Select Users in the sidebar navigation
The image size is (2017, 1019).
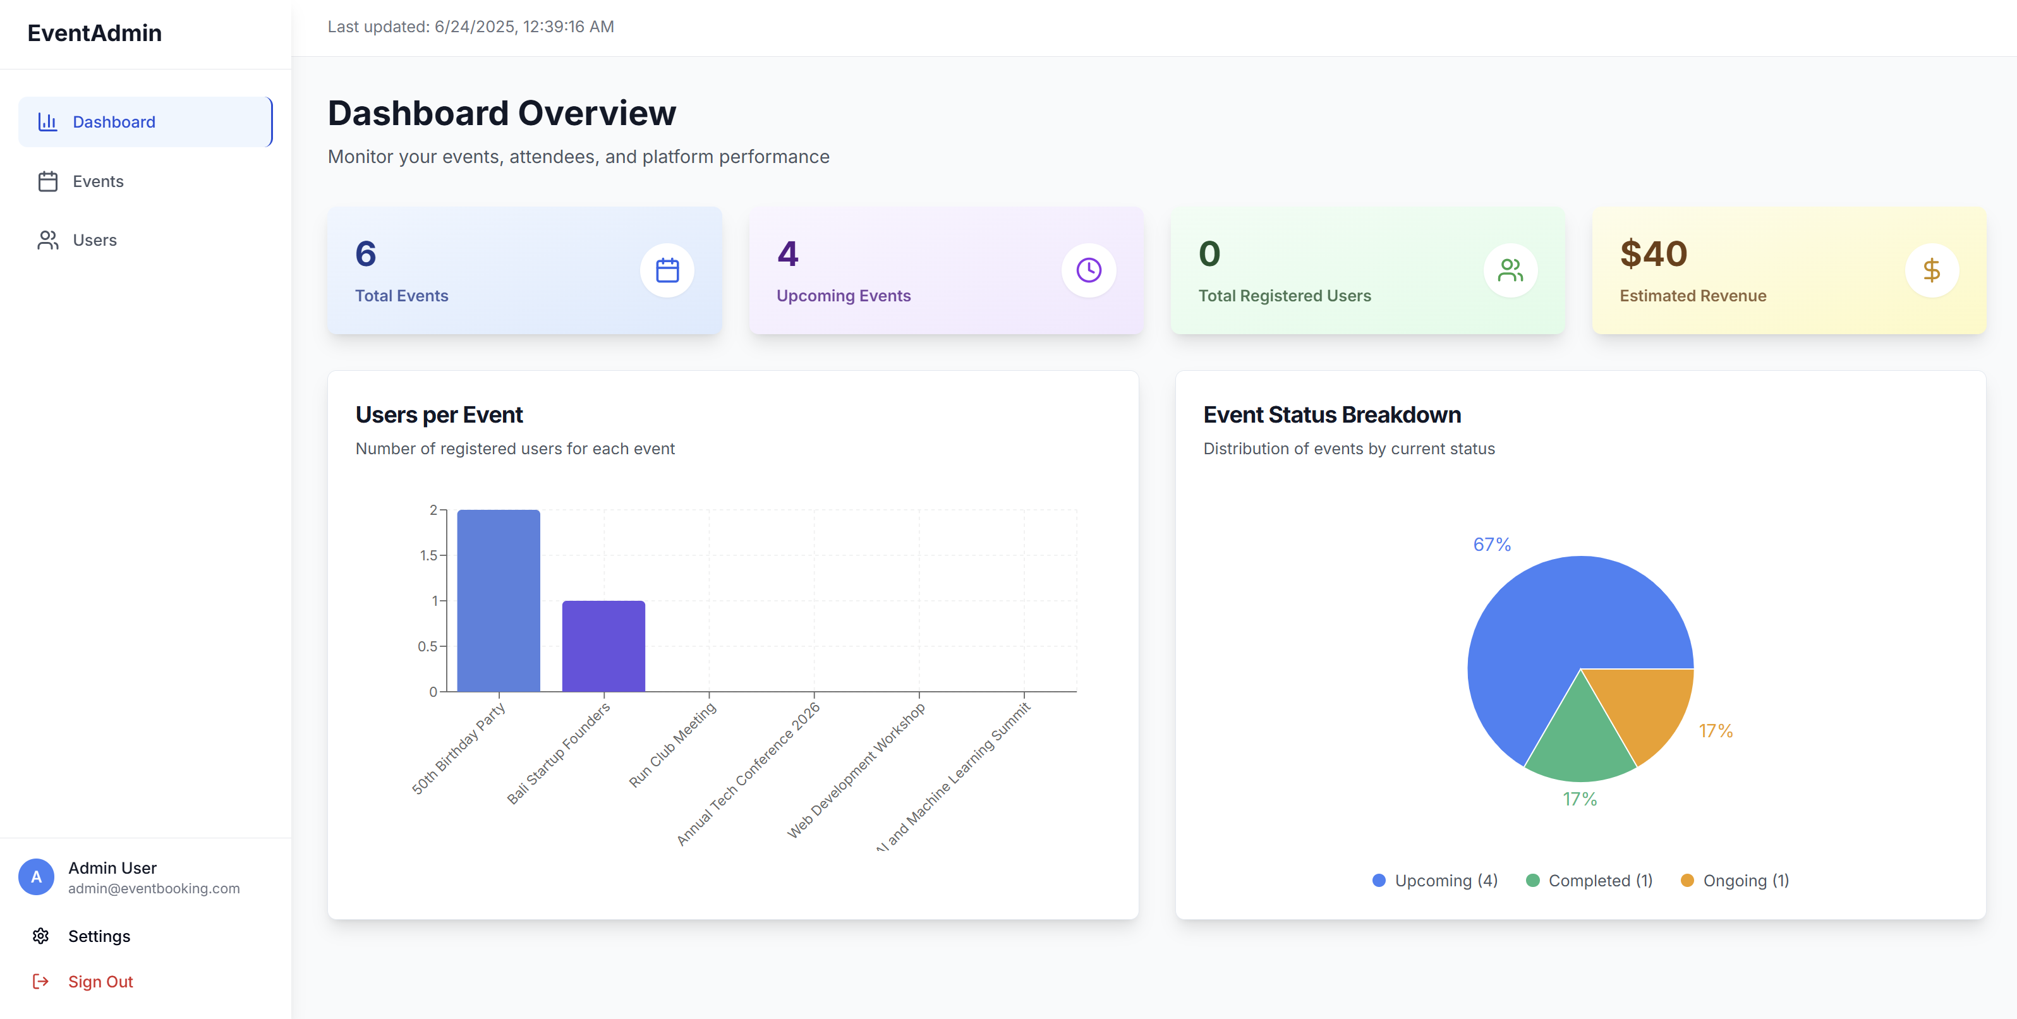pyautogui.click(x=95, y=240)
